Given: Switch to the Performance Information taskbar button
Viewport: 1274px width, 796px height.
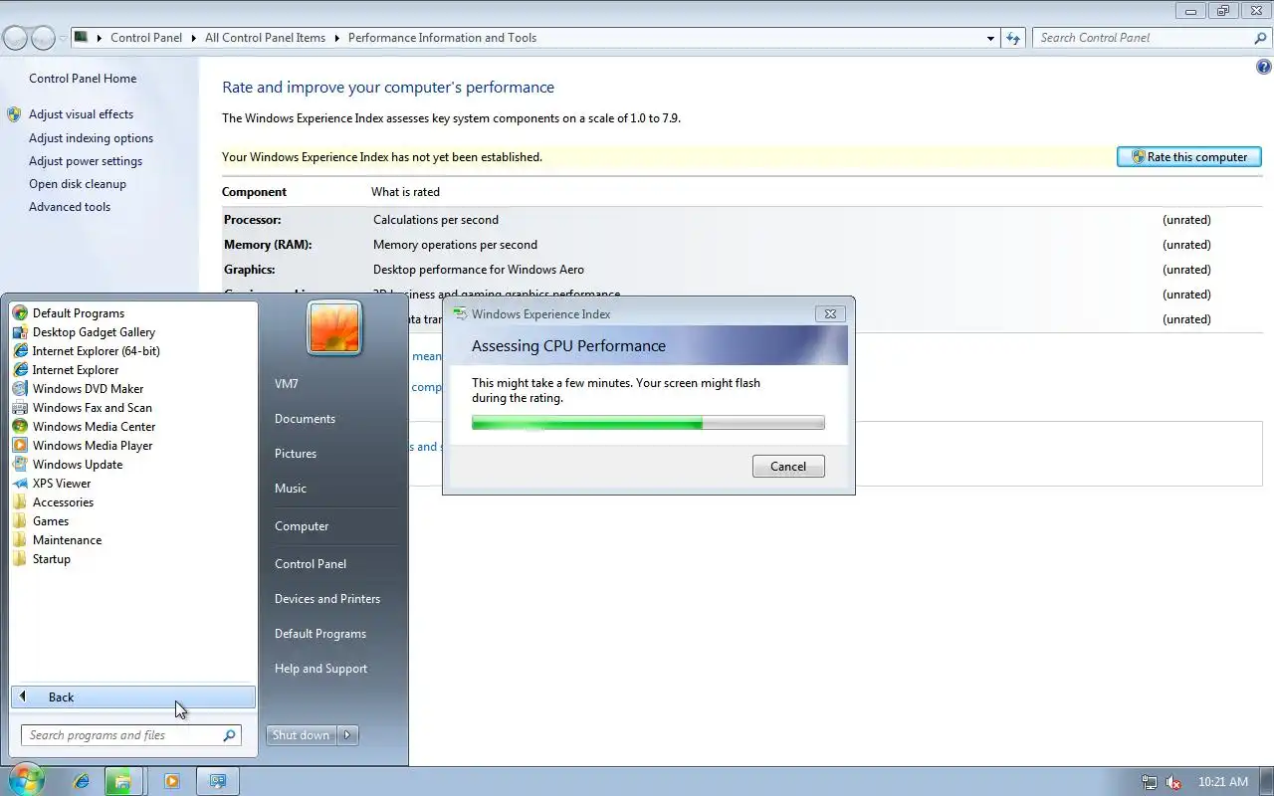Looking at the screenshot, I should pos(217,782).
